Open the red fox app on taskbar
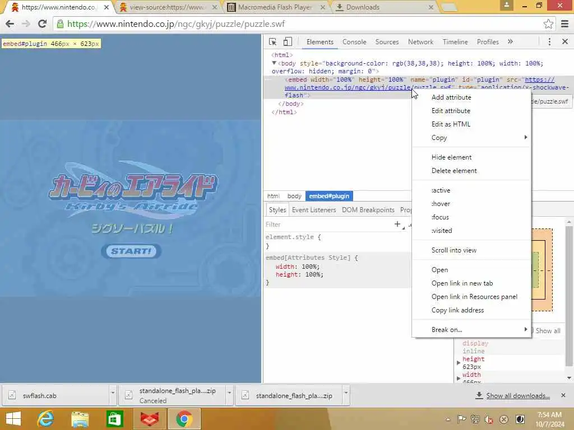 150,419
